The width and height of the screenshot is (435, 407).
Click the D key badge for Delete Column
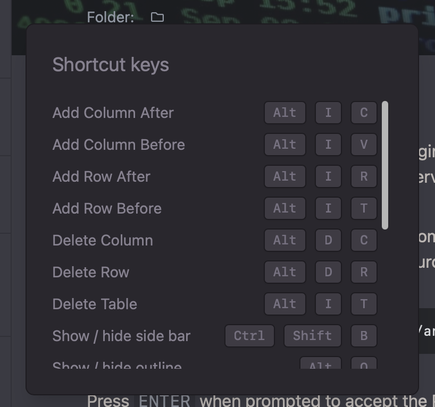click(328, 240)
